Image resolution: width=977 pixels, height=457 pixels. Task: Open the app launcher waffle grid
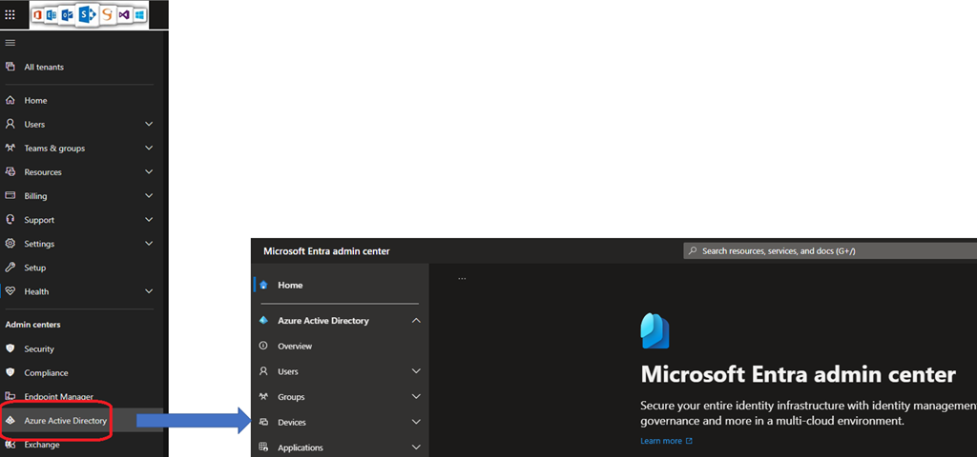pyautogui.click(x=10, y=14)
